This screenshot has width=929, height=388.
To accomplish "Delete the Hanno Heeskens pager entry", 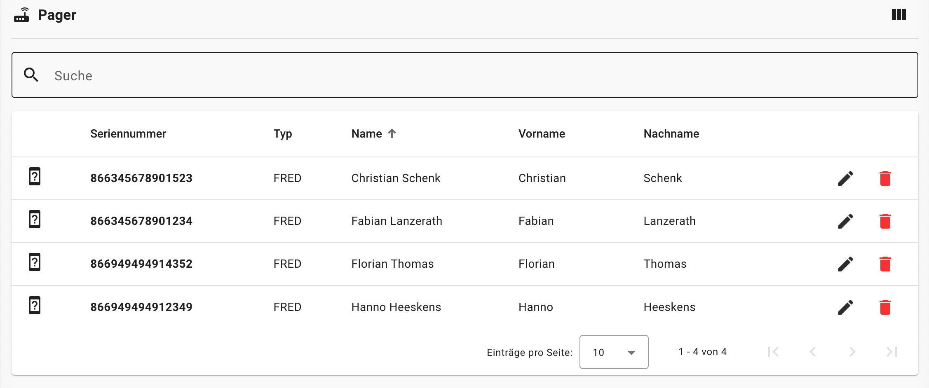I will [x=885, y=307].
